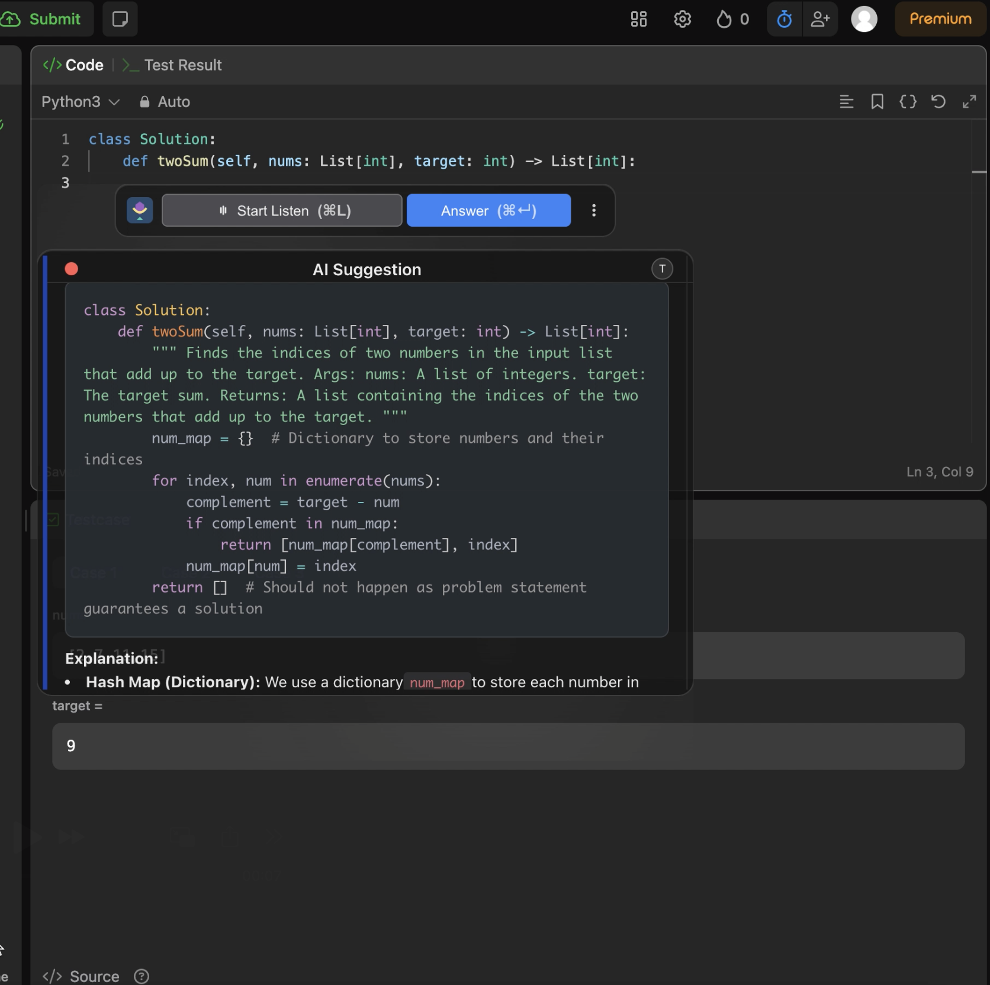
Task: Click Start Listen button
Action: coord(282,211)
